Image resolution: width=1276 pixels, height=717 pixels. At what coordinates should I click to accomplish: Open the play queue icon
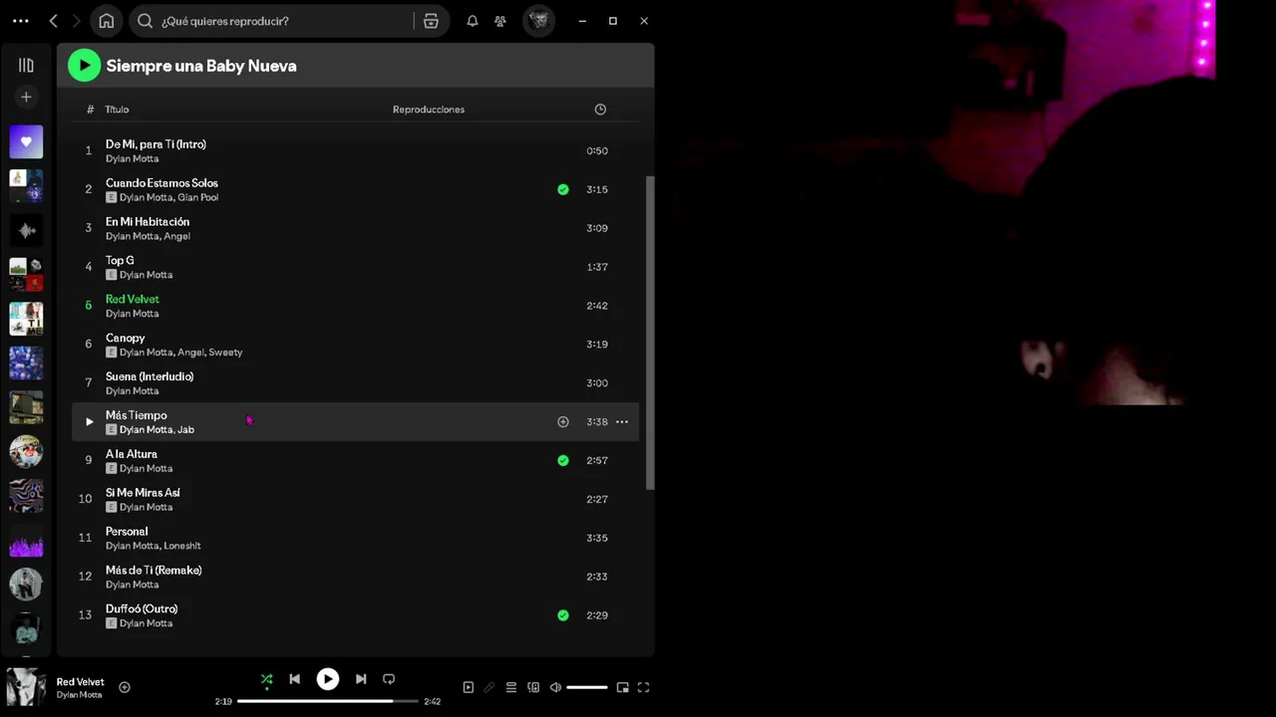511,687
